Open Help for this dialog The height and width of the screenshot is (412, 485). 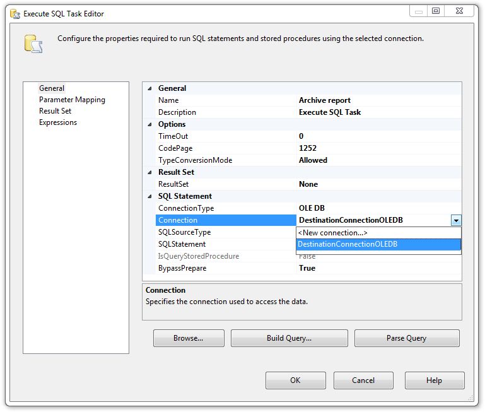(434, 380)
